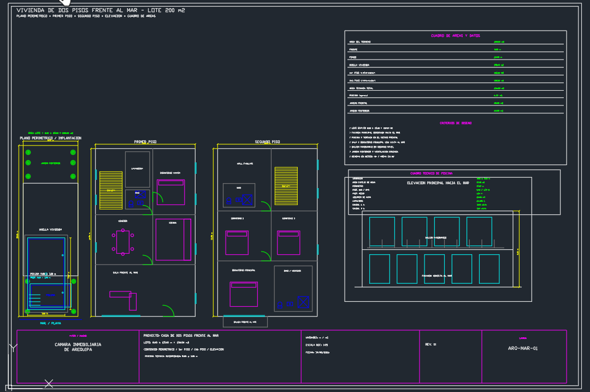Select the L-shaped sofa in Sala Frente al Mar

click(x=123, y=300)
